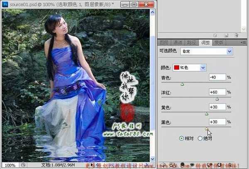This screenshot has height=169, width=249.
Task: Switch to the 通道 (Channels) tab
Action: coord(178,42)
